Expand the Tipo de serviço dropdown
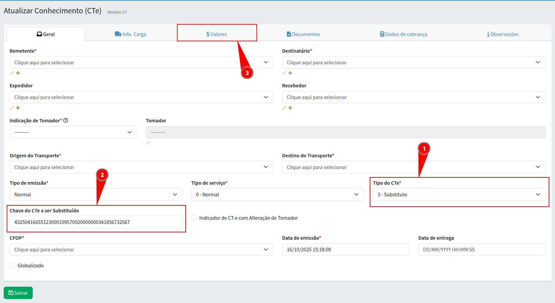Screen dimensions: 555x303 277,195
